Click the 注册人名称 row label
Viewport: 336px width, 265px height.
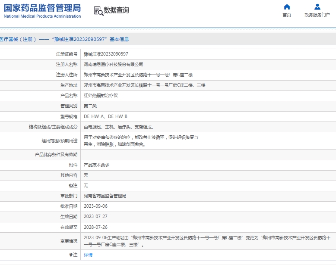click(67, 64)
